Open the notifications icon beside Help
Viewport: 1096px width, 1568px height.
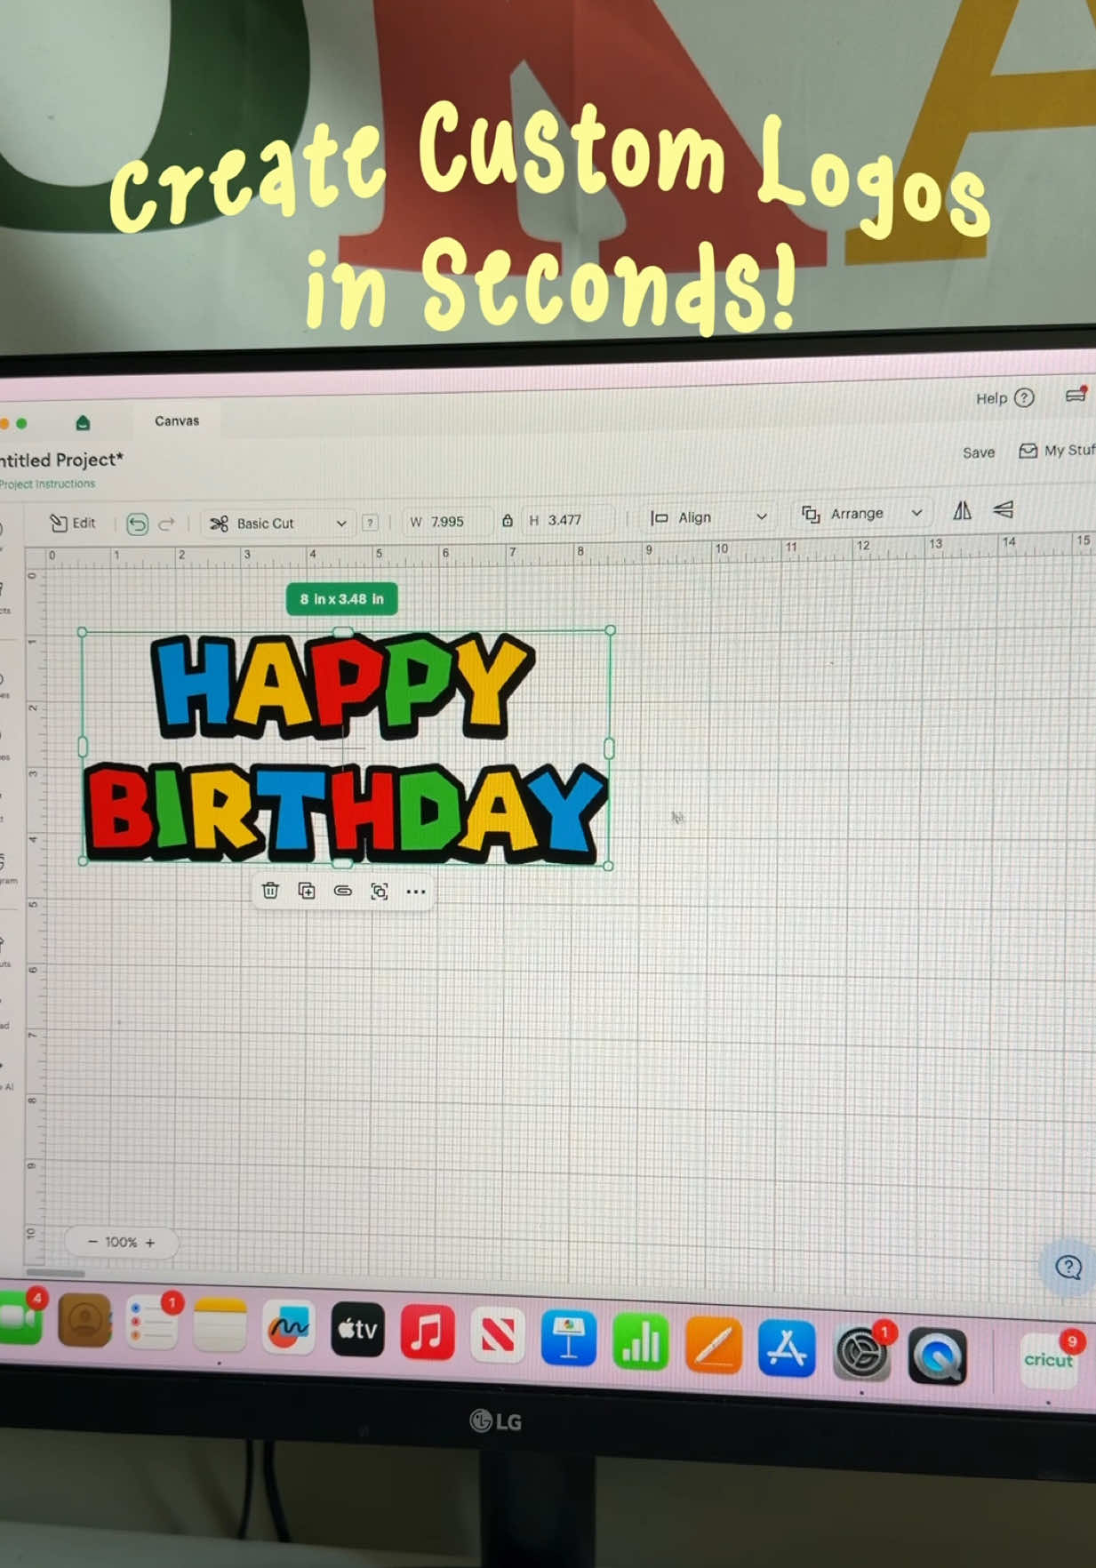point(1076,395)
